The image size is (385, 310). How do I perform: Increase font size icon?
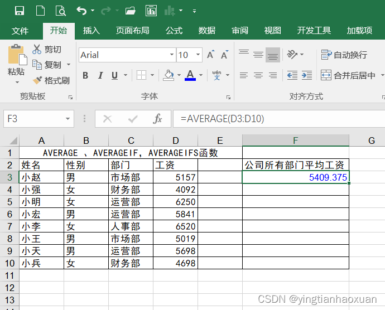point(211,55)
